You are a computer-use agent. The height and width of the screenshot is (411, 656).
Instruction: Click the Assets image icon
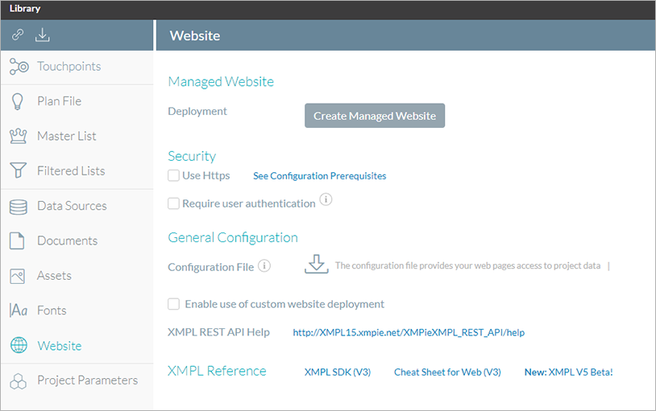point(17,276)
